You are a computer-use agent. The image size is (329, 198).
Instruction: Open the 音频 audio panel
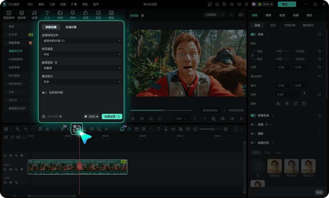point(34,15)
